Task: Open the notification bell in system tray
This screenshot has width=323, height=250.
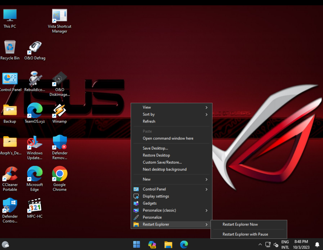Action: click(317, 245)
